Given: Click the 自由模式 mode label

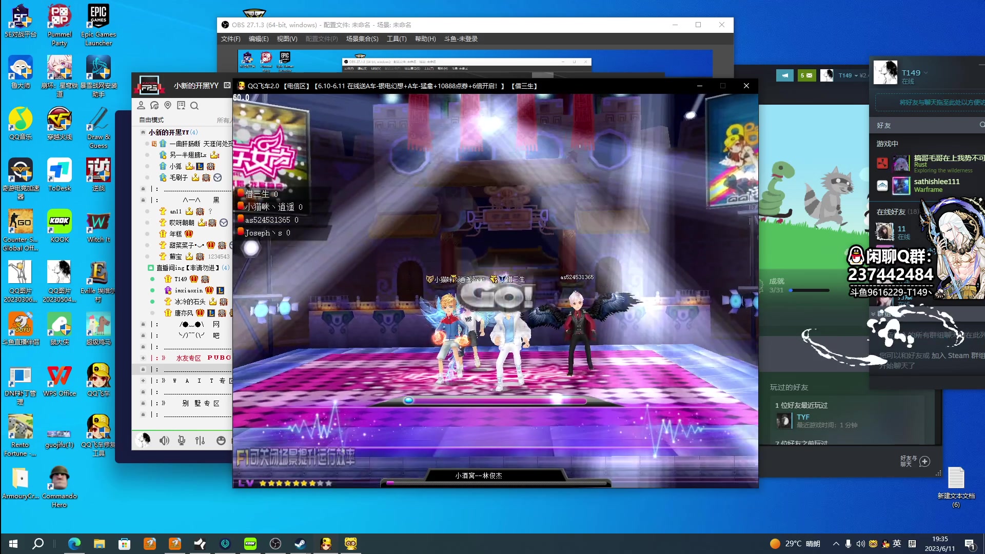Looking at the screenshot, I should coord(151,120).
